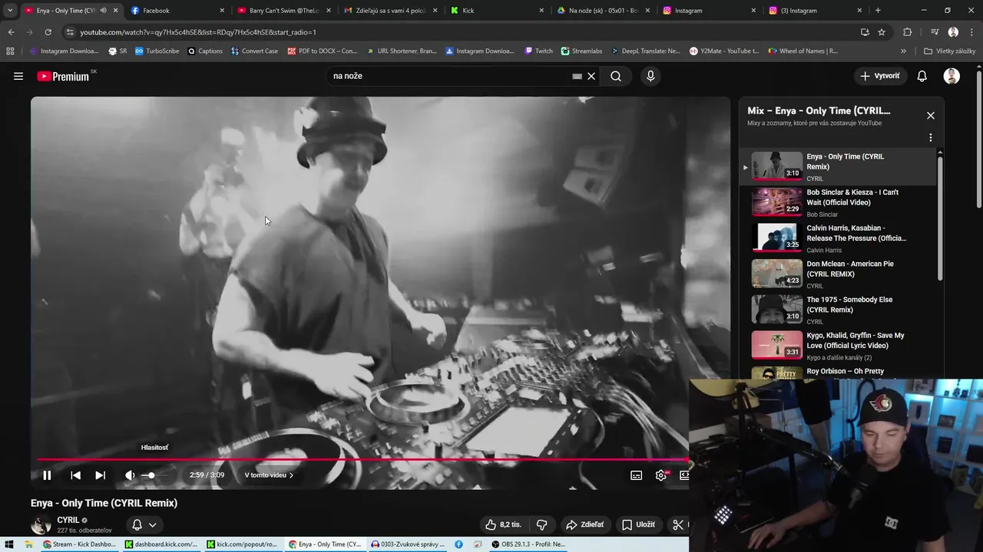Expand the hidden bookmarks overflow chevron
Viewport: 983px width, 552px height.
click(903, 51)
